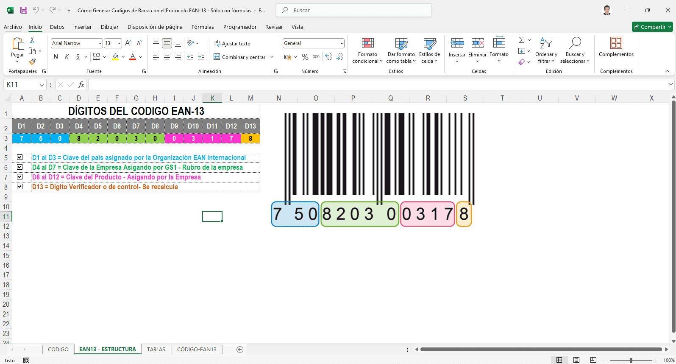Add a new sheet with plus icon
The image size is (676, 364).
[240, 350]
